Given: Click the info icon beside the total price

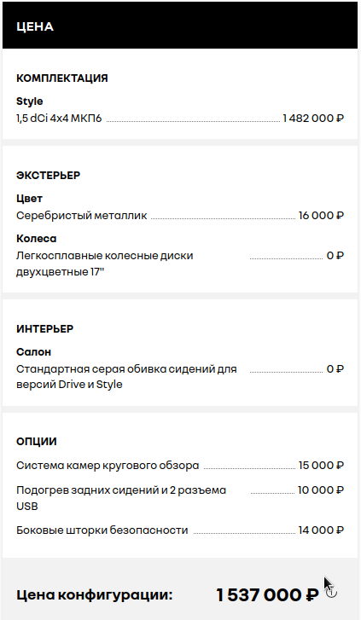Looking at the screenshot, I should pyautogui.click(x=332, y=593).
